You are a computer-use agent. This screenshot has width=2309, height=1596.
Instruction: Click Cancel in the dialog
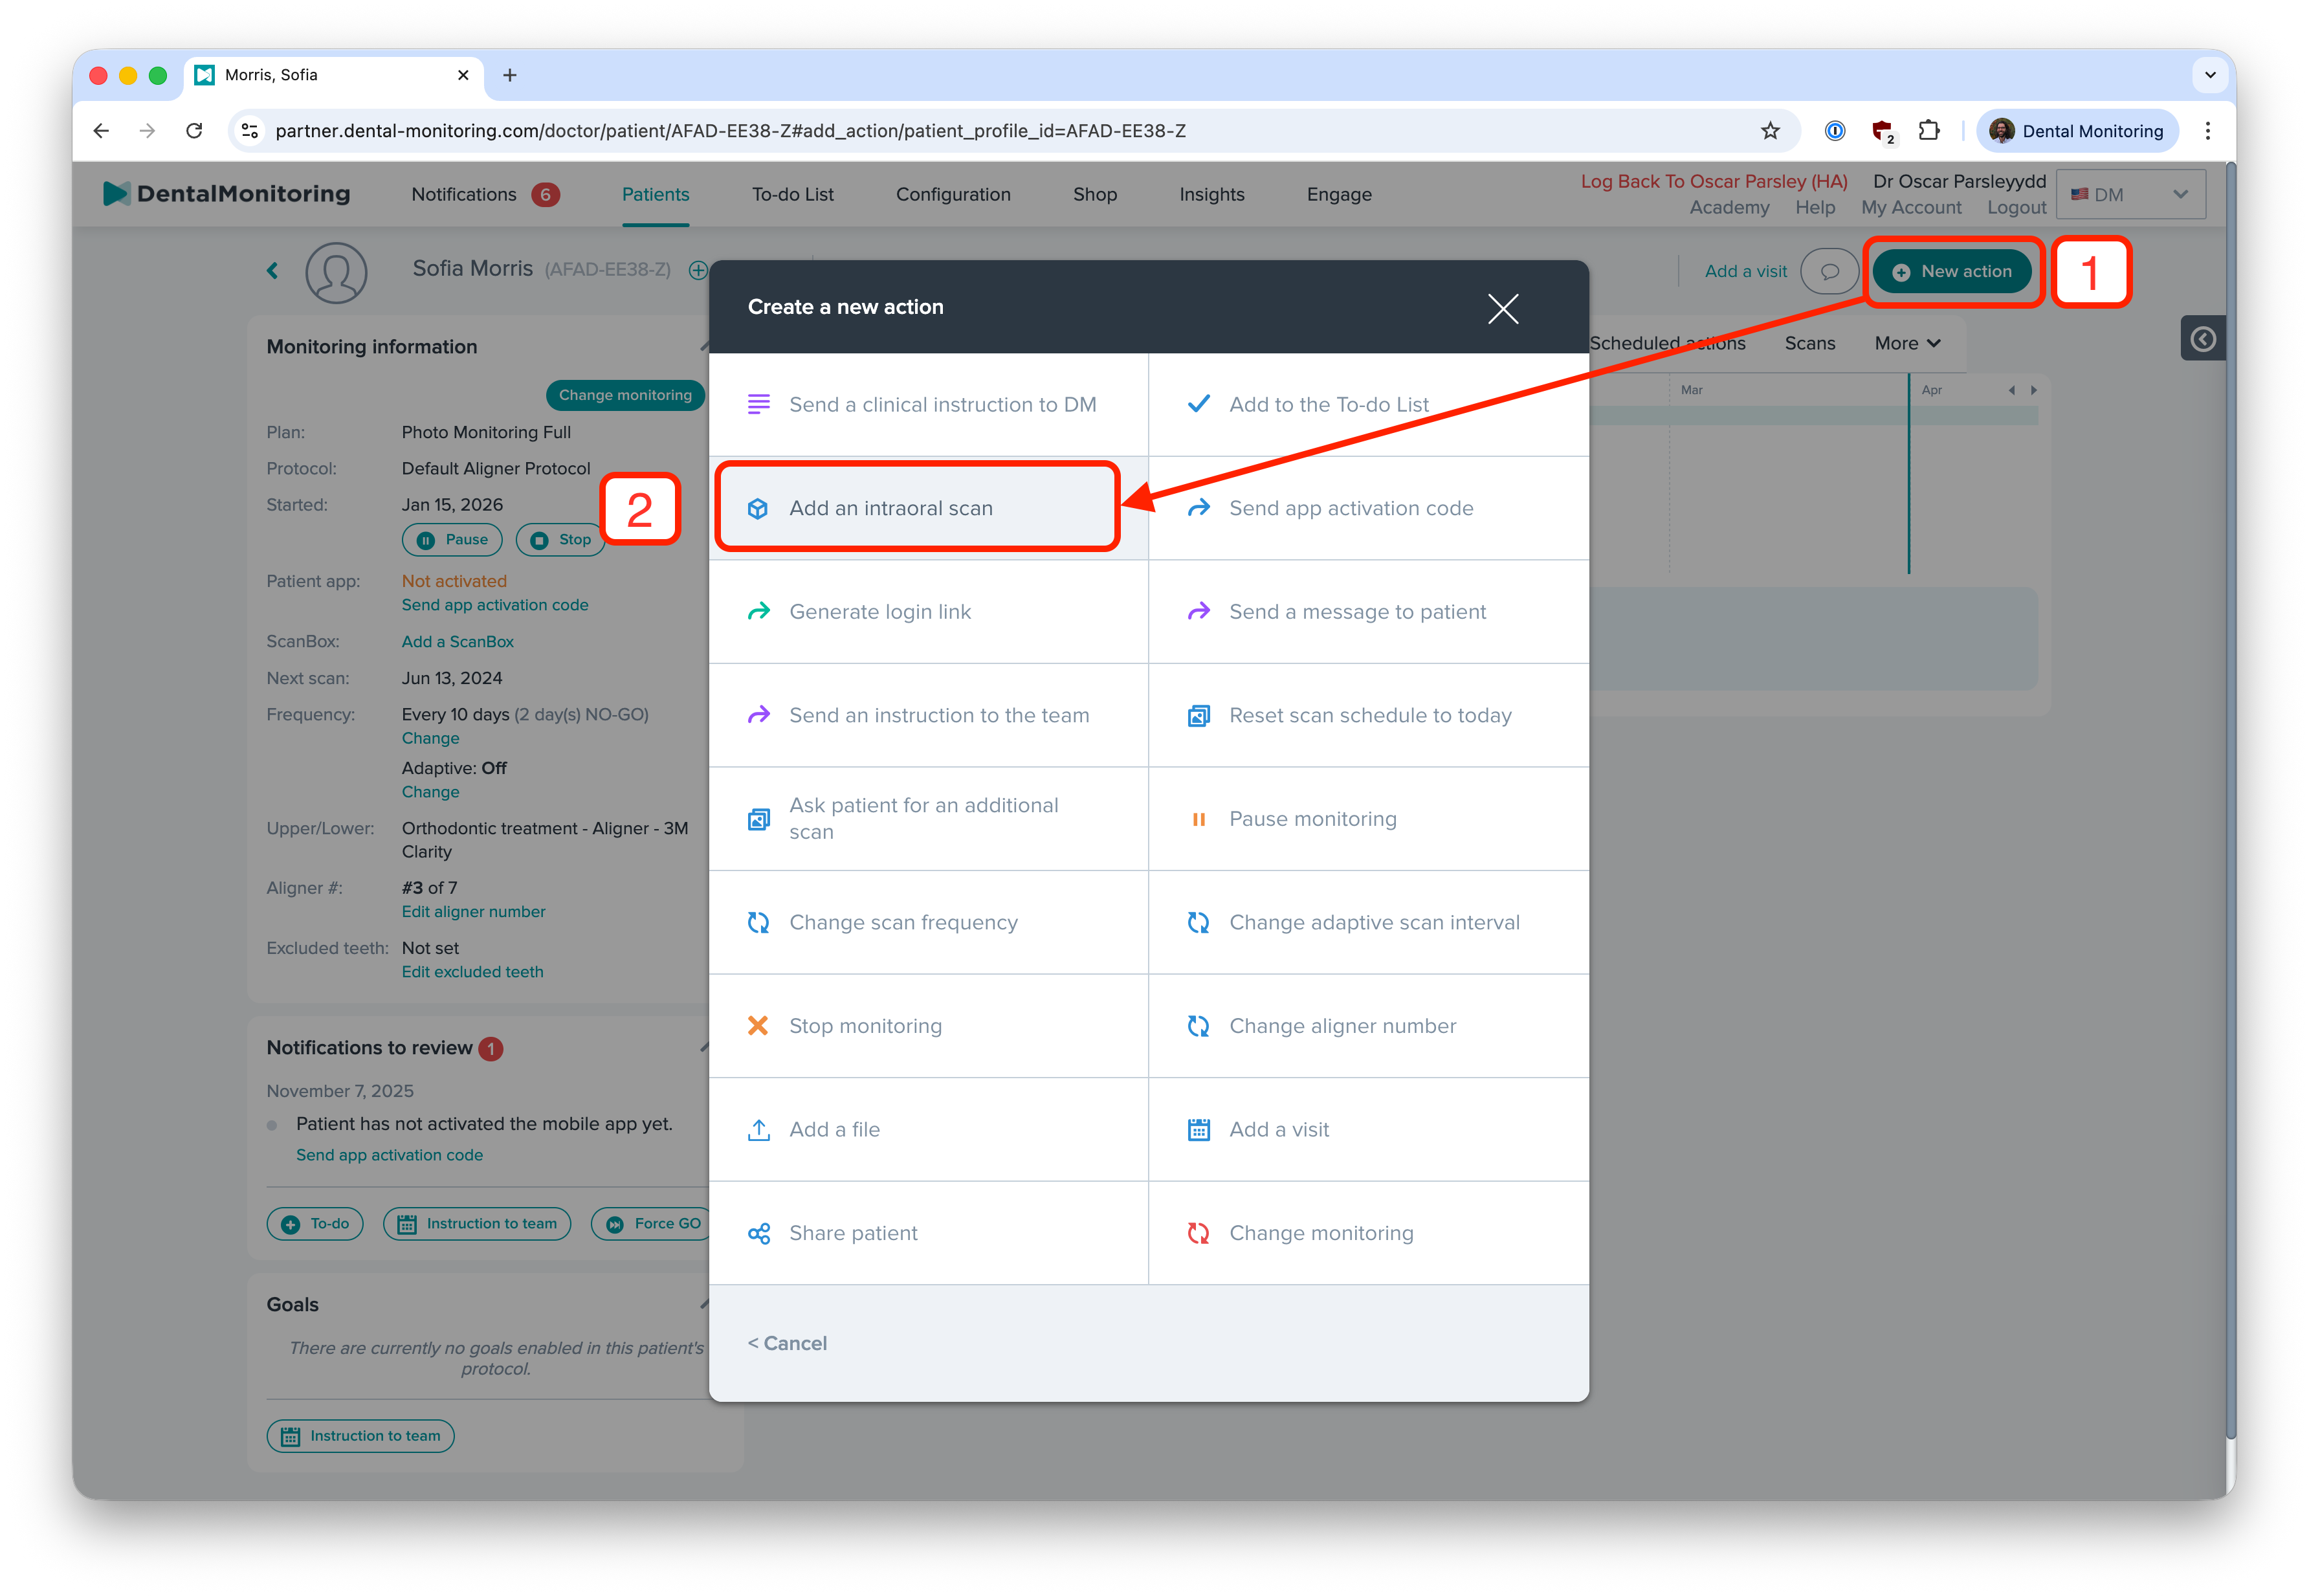pos(787,1343)
